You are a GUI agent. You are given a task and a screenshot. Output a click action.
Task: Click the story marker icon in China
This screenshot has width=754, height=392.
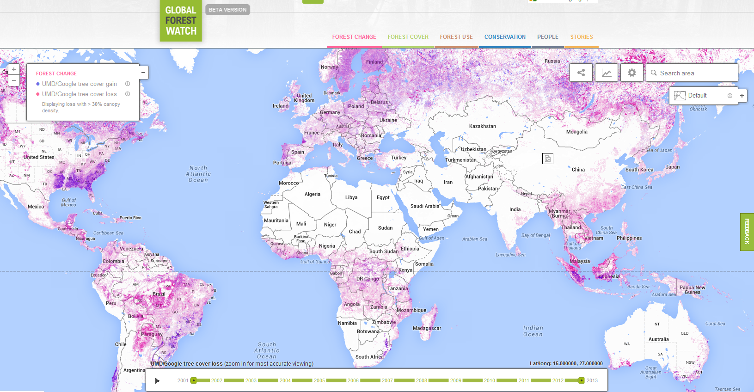click(x=547, y=159)
